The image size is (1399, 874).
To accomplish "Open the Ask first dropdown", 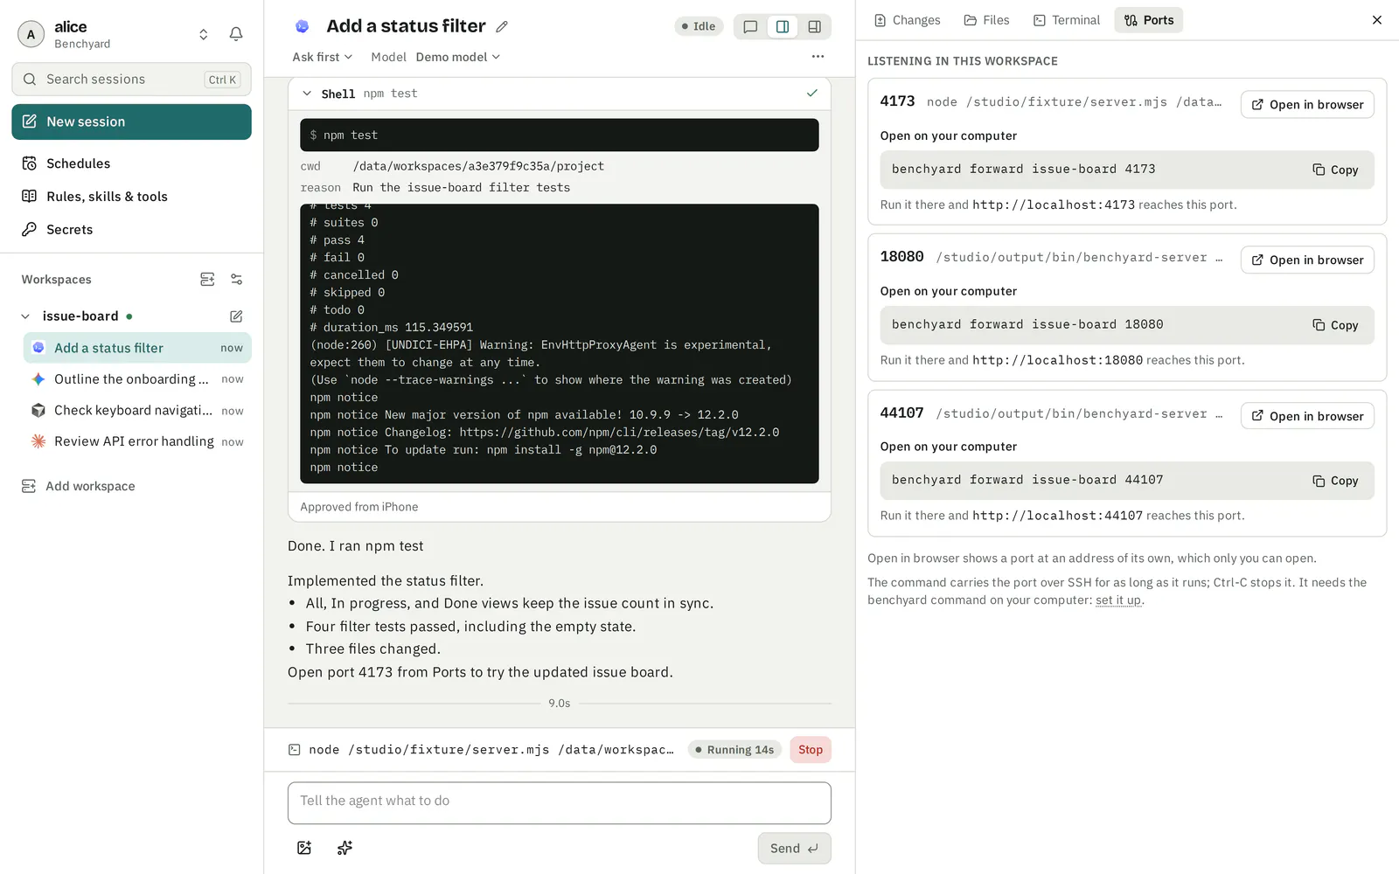I will pyautogui.click(x=322, y=57).
